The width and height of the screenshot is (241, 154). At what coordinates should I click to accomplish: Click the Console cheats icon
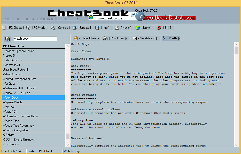[x=52, y=28]
